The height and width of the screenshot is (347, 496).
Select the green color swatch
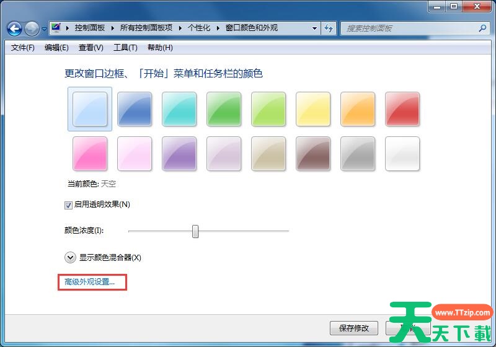[224, 109]
